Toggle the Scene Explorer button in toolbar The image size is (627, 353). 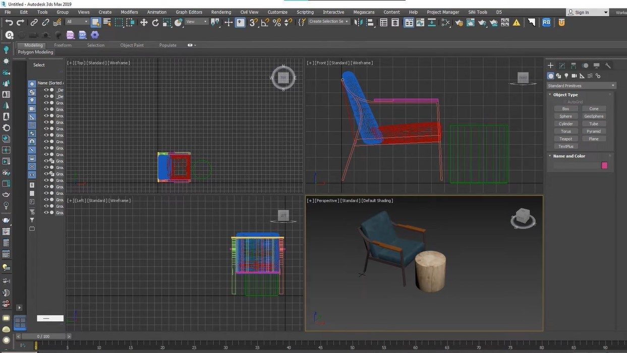[x=383, y=22]
